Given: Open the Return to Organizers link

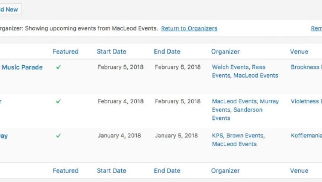Looking at the screenshot, I should 189,28.
